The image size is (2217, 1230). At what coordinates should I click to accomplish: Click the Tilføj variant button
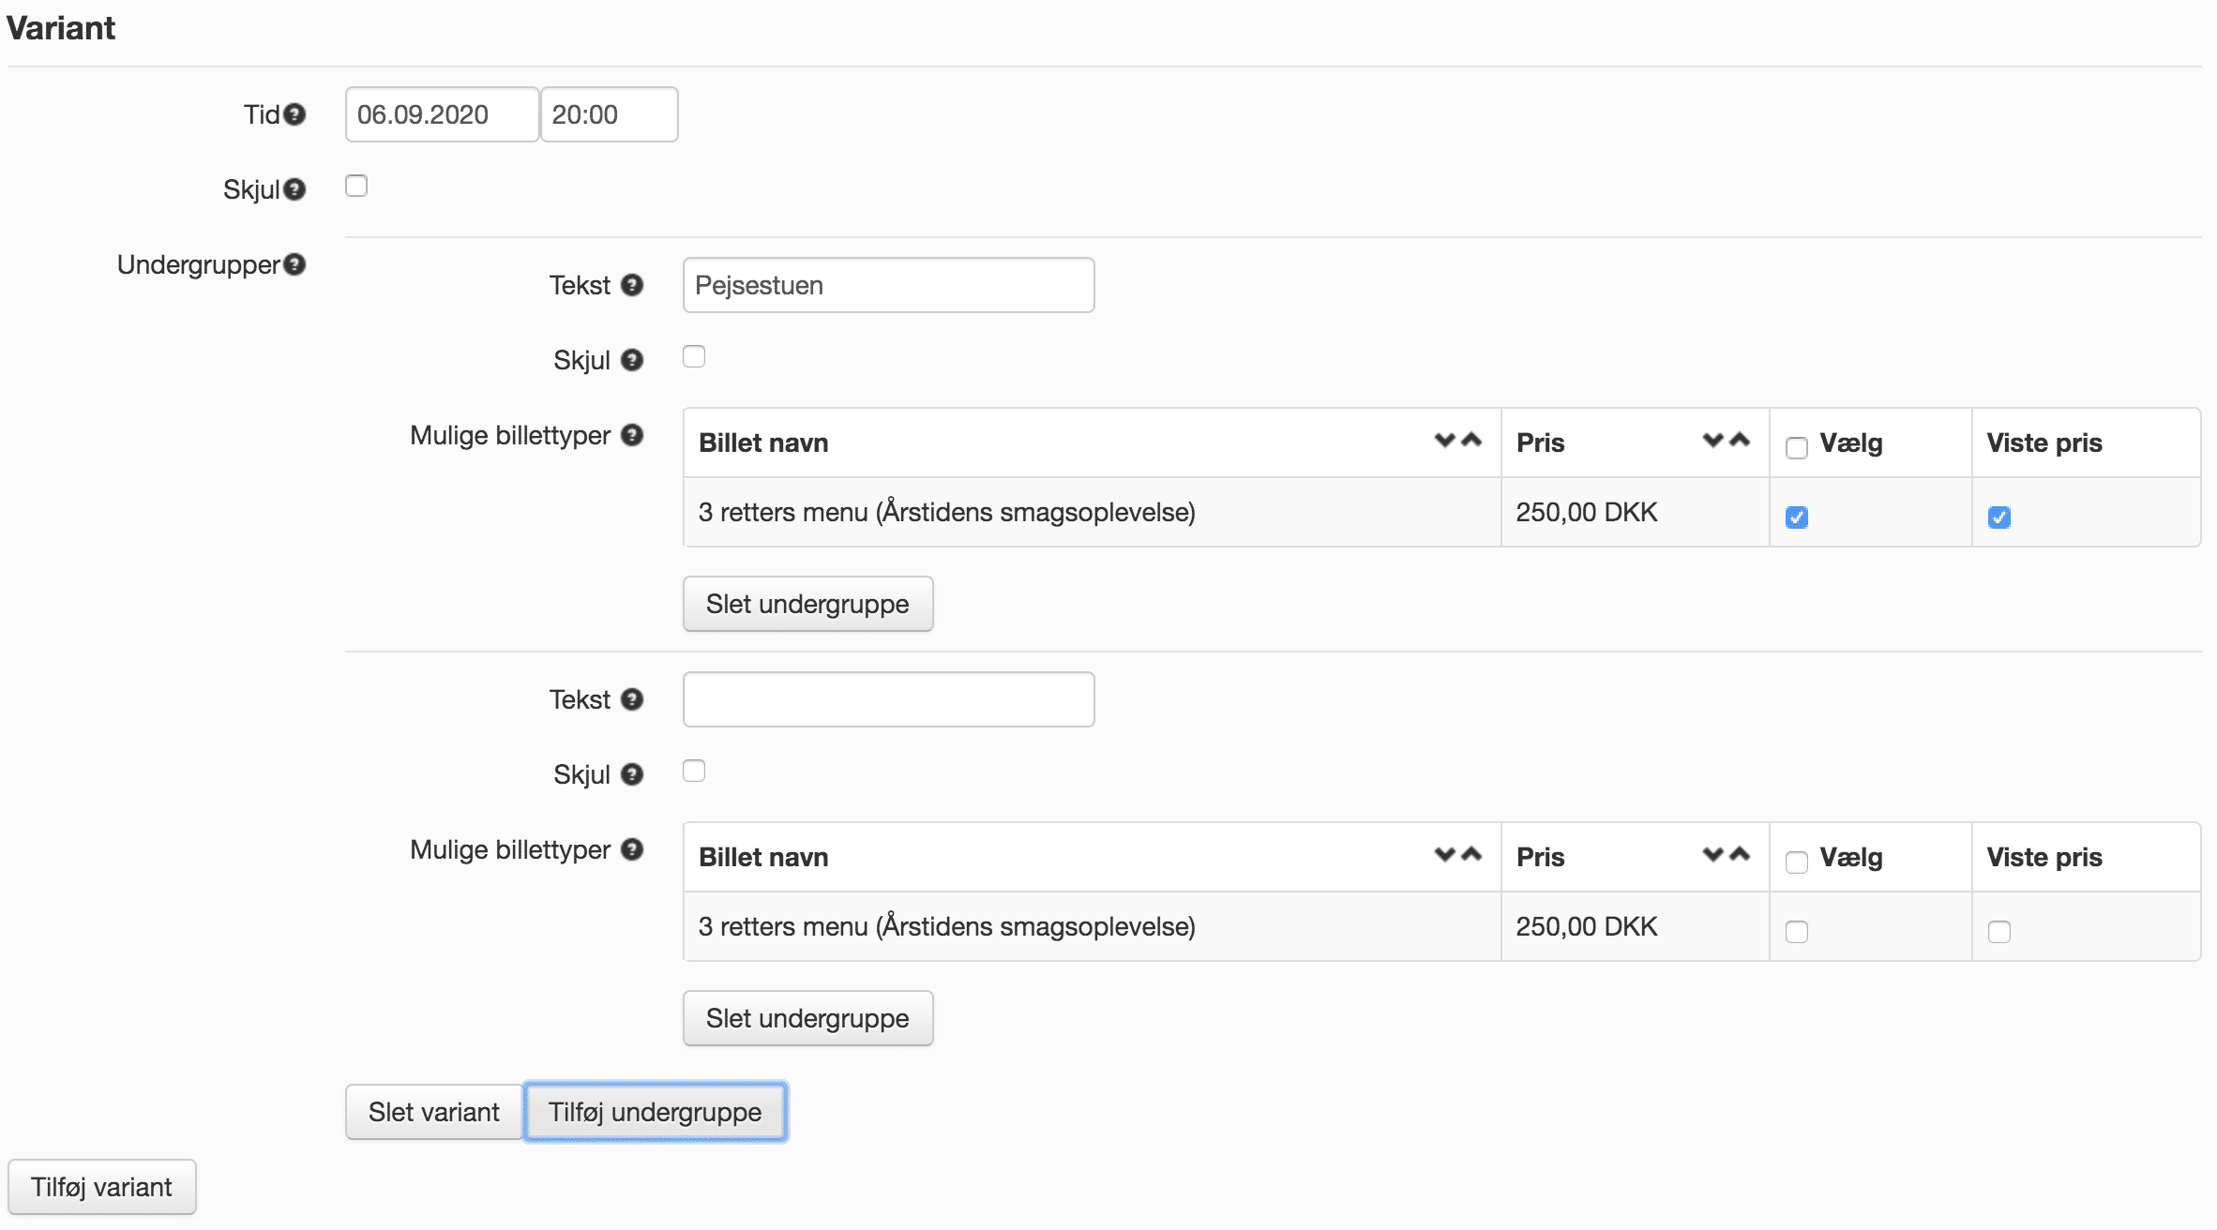point(102,1187)
